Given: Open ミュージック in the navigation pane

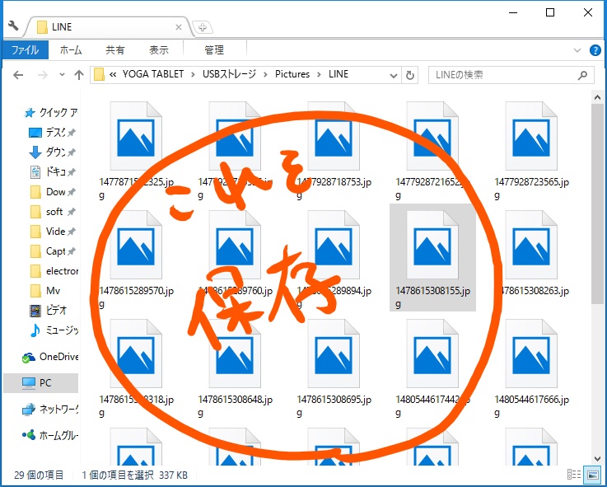Looking at the screenshot, I should pyautogui.click(x=54, y=330).
